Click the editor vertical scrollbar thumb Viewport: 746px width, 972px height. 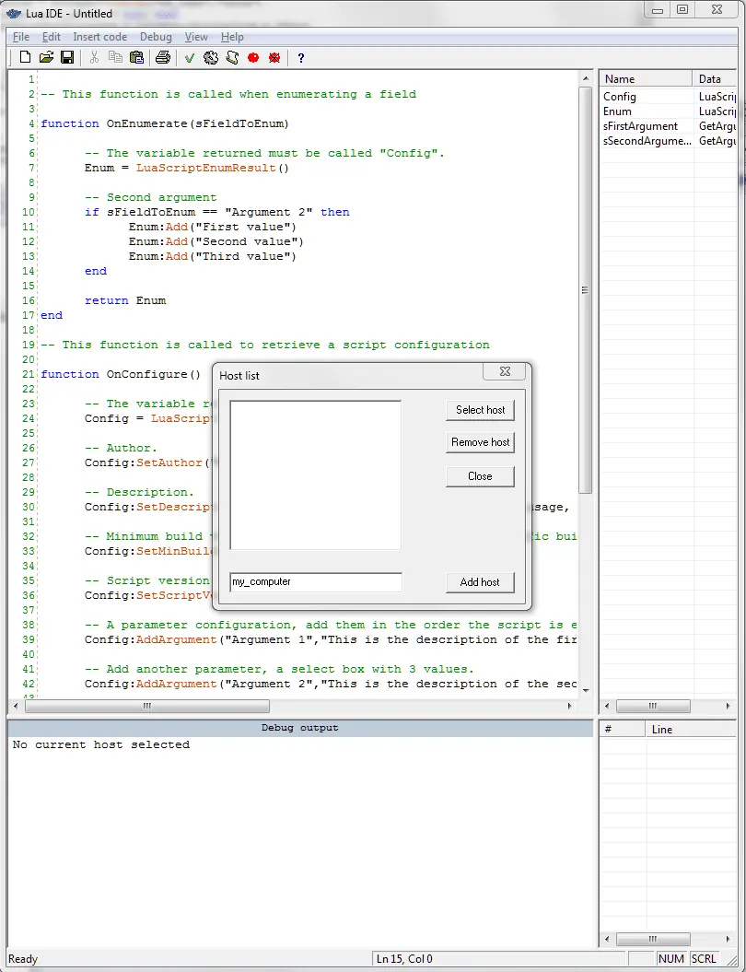[585, 290]
